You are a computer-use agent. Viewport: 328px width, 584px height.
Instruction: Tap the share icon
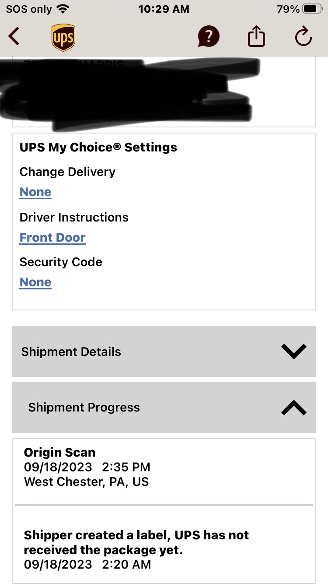256,36
